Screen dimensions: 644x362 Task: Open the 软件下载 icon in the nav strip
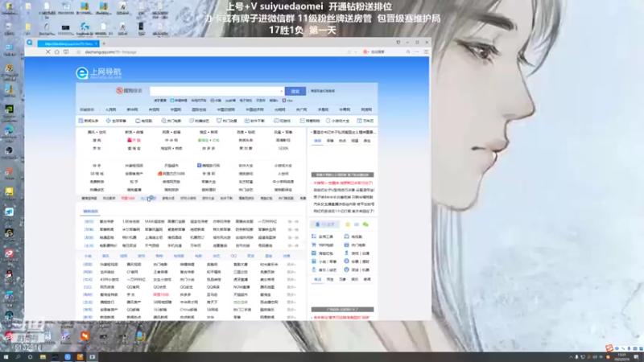[247, 121]
